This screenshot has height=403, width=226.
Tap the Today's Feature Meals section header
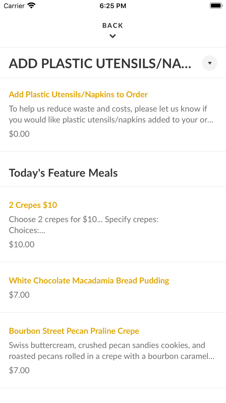tap(63, 173)
